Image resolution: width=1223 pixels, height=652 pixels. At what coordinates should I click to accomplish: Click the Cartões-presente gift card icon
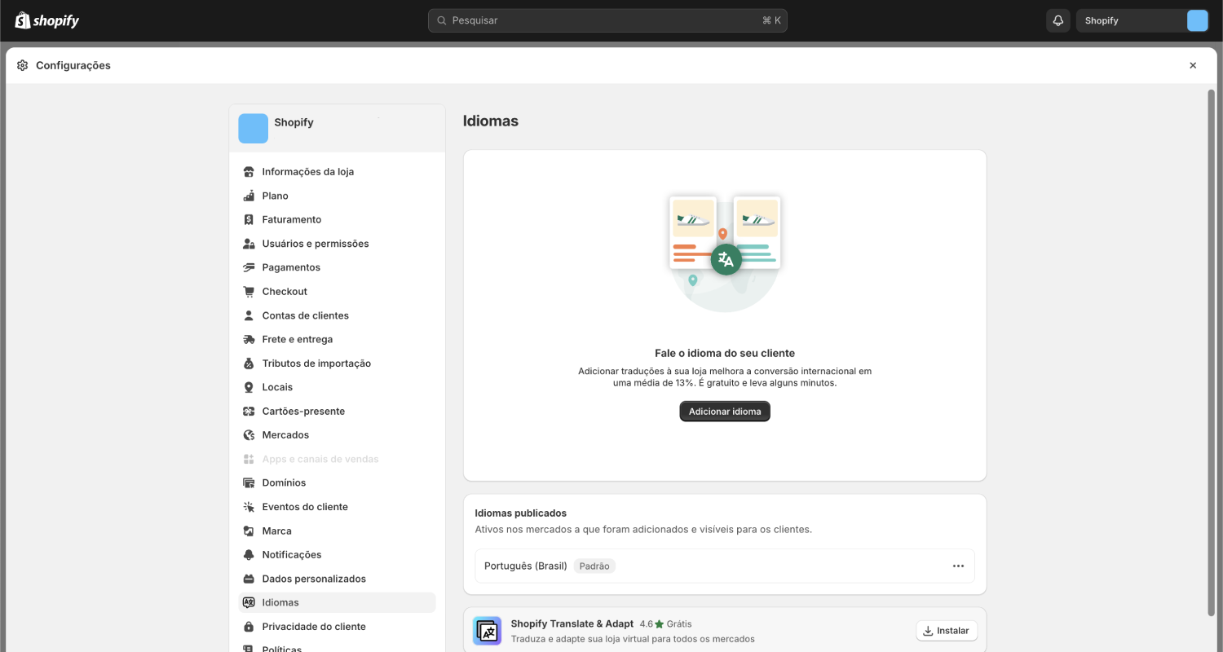[249, 411]
